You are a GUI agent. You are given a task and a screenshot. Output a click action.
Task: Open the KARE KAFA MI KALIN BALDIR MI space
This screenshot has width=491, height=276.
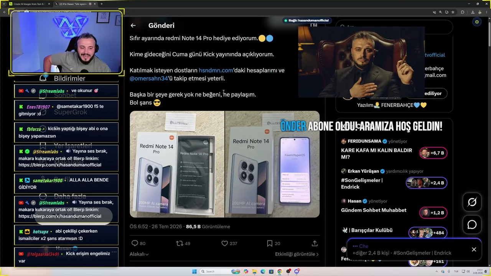pyautogui.click(x=376, y=153)
